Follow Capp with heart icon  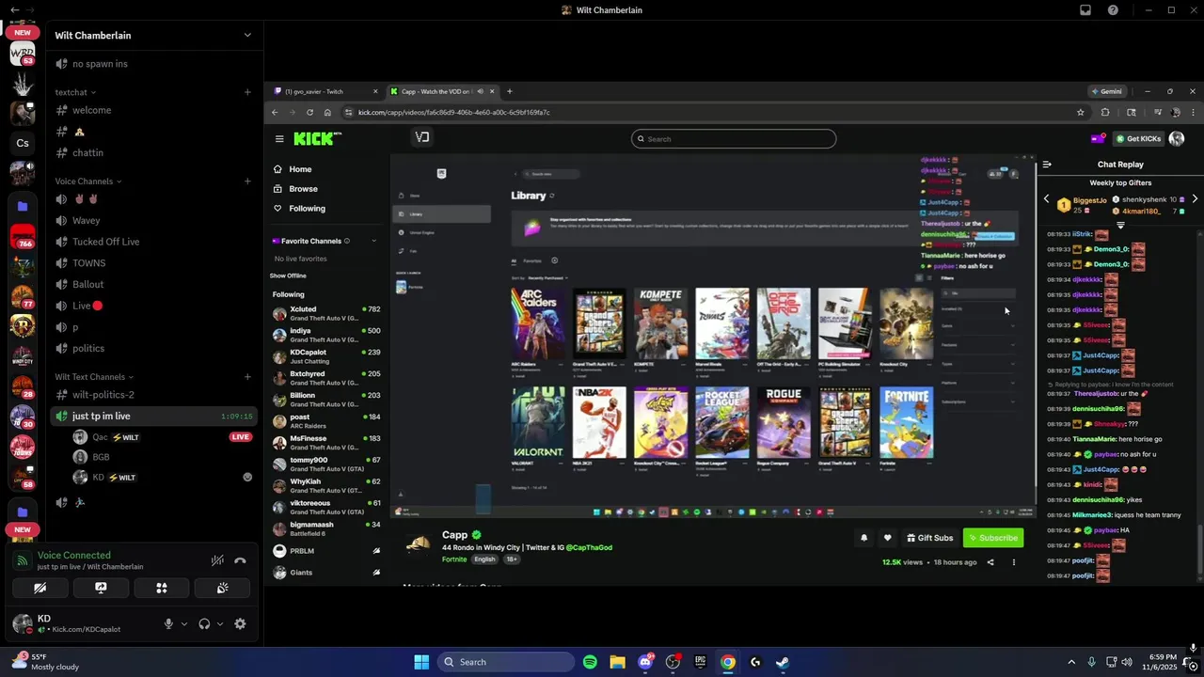[x=887, y=538]
